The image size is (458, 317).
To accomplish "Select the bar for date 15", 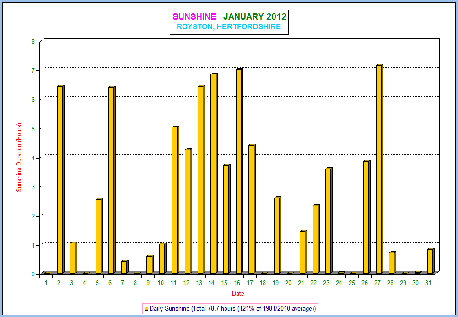I will point(226,219).
